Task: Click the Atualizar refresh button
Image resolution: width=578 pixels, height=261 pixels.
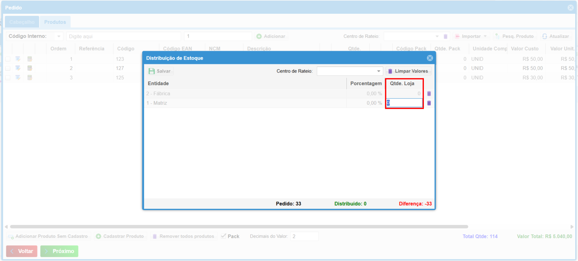Action: click(x=555, y=36)
